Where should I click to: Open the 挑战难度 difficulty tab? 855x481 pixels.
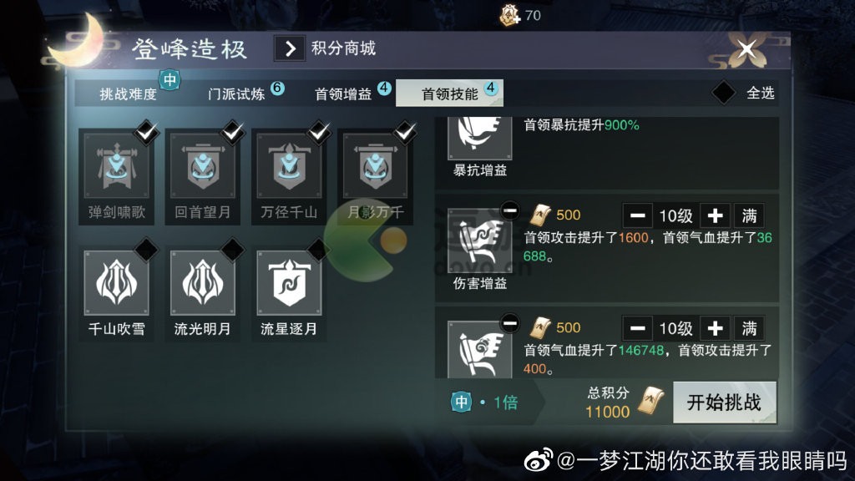(128, 94)
